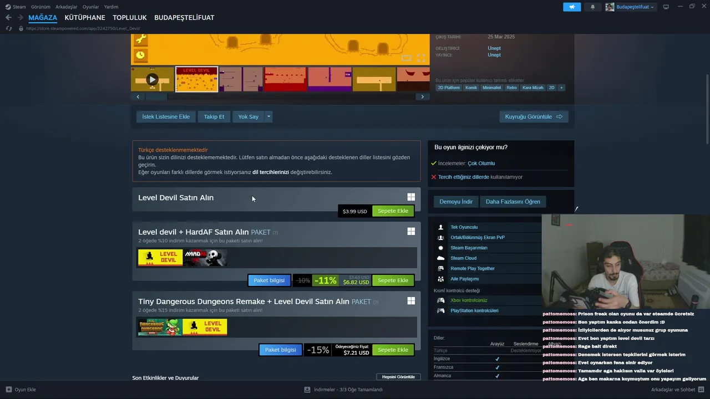The width and height of the screenshot is (710, 399).
Task: Expand the Yok Say dropdown arrow
Action: (x=268, y=116)
